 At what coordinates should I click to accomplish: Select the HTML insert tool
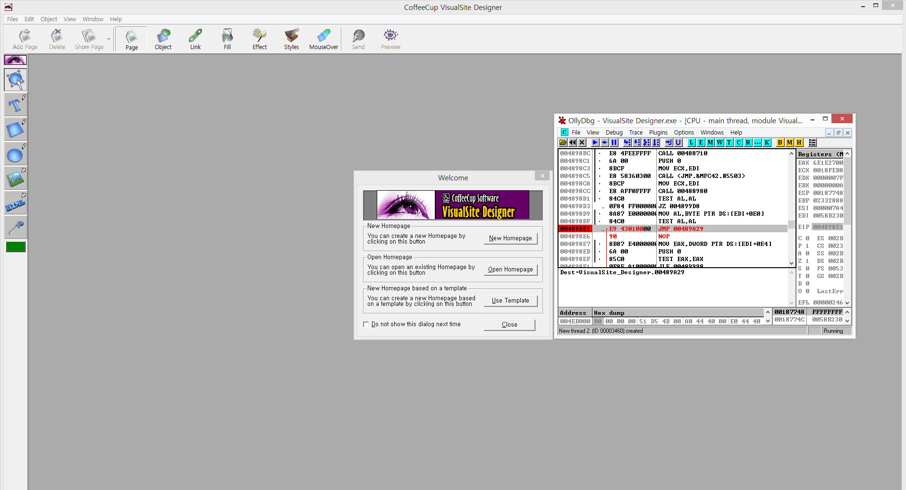(16, 203)
